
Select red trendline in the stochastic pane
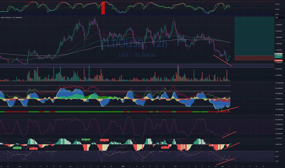(229, 134)
